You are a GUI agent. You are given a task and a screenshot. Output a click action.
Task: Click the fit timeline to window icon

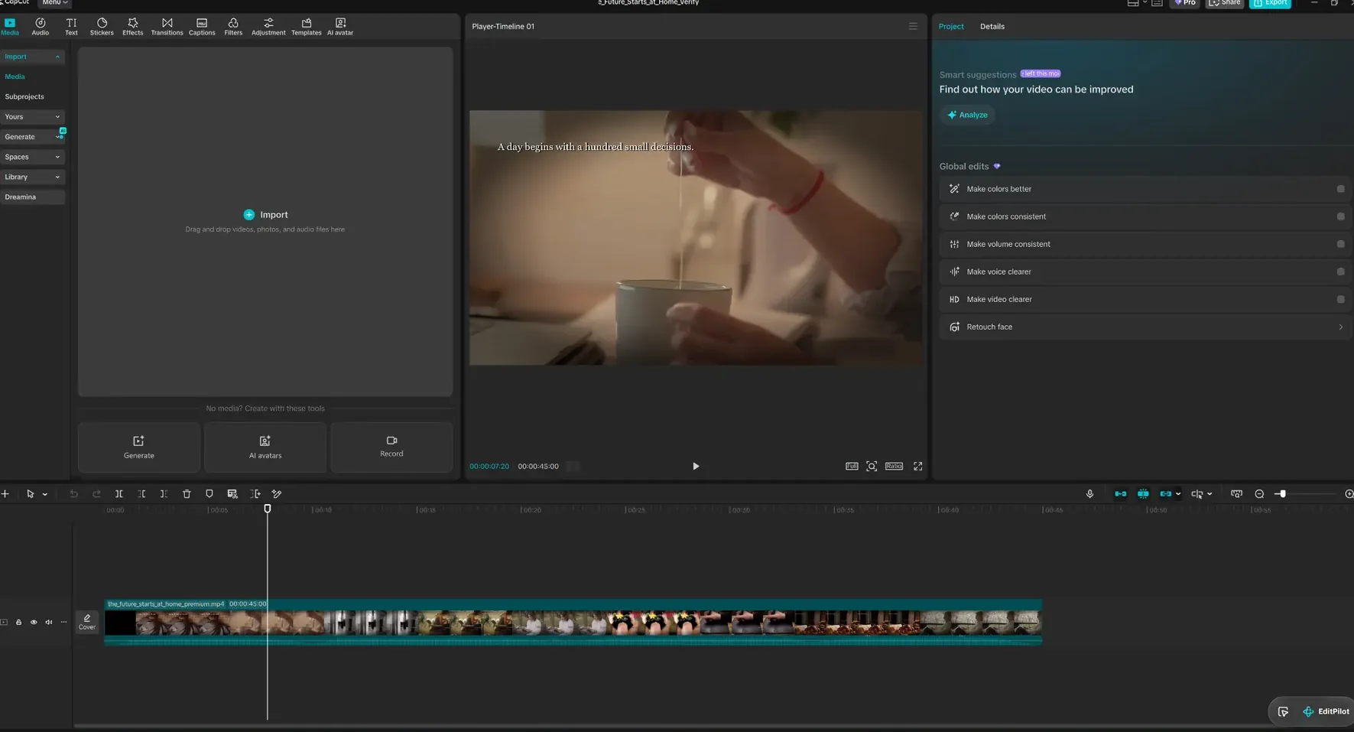1236,494
